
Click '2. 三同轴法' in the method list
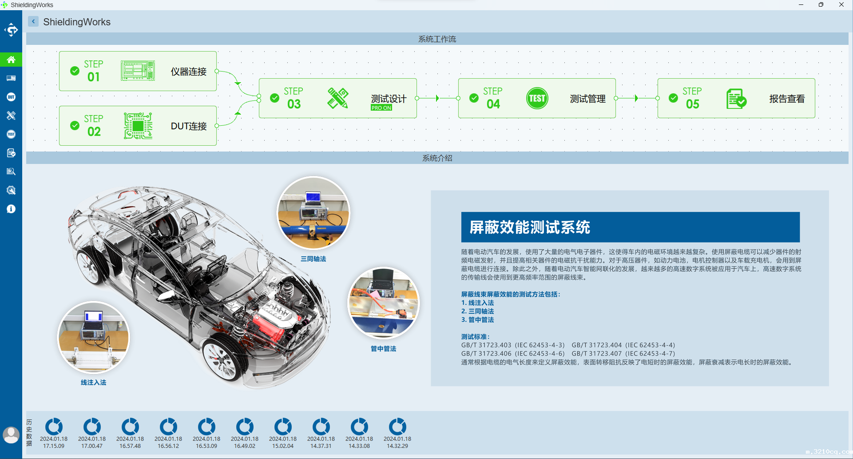tap(478, 311)
